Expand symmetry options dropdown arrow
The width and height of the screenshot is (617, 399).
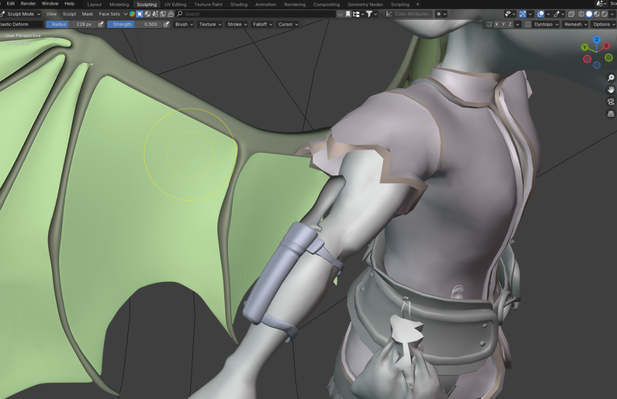tap(518, 24)
